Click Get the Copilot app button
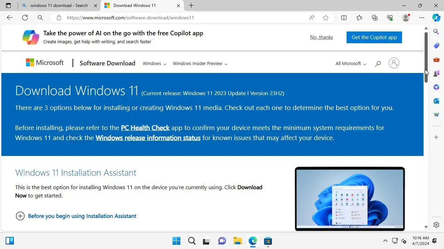The width and height of the screenshot is (444, 249). tap(374, 37)
